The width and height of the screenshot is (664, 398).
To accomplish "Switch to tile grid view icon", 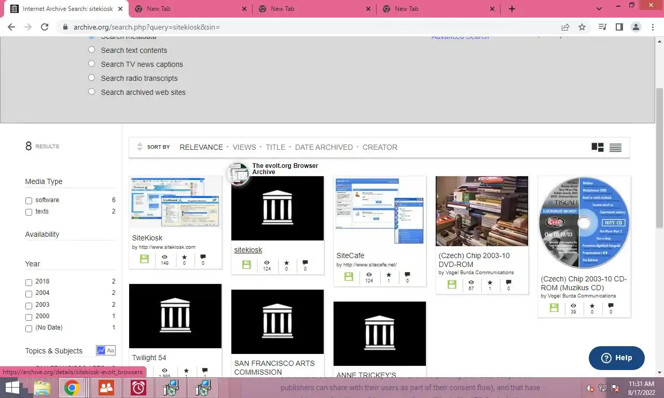I will coord(598,147).
